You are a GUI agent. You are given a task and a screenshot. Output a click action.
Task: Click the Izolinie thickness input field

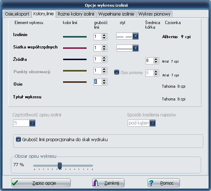(x=98, y=37)
